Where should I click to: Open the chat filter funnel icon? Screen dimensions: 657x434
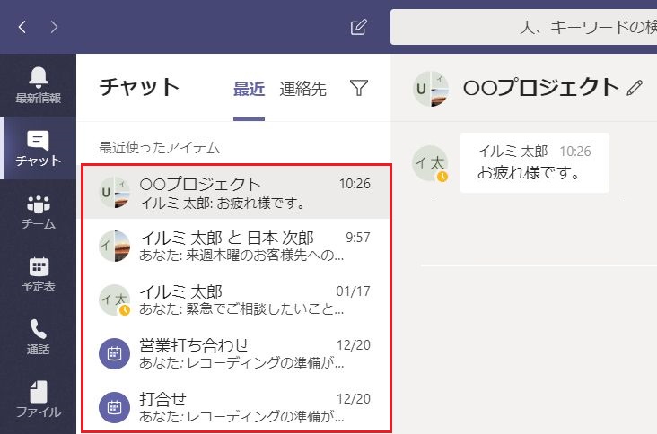[x=359, y=88]
